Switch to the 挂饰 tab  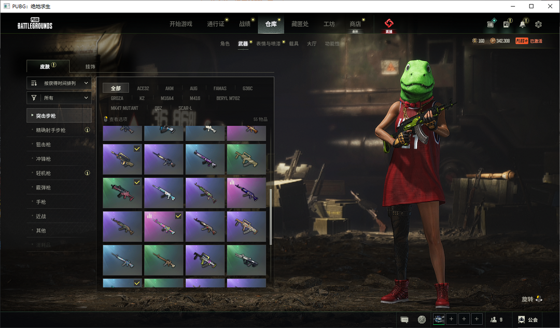[90, 66]
